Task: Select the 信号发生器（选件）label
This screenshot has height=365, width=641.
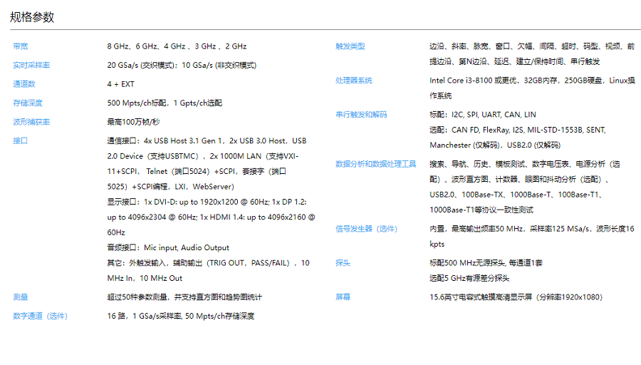Action: point(367,229)
